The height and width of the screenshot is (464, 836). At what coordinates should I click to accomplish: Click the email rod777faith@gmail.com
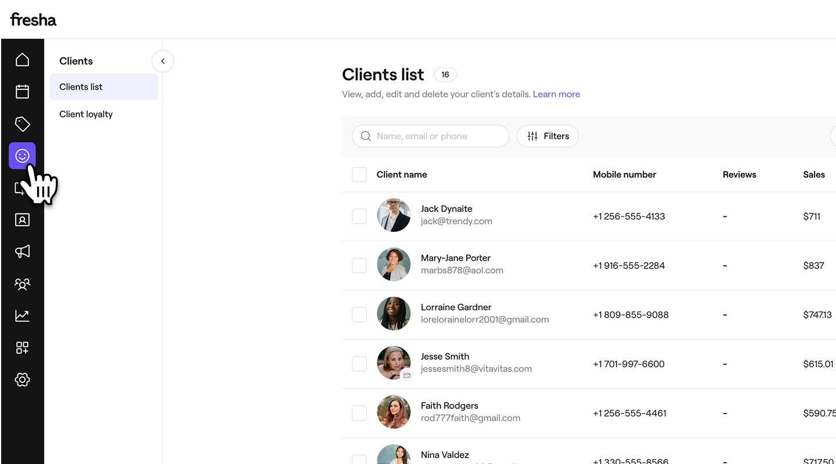click(x=470, y=418)
